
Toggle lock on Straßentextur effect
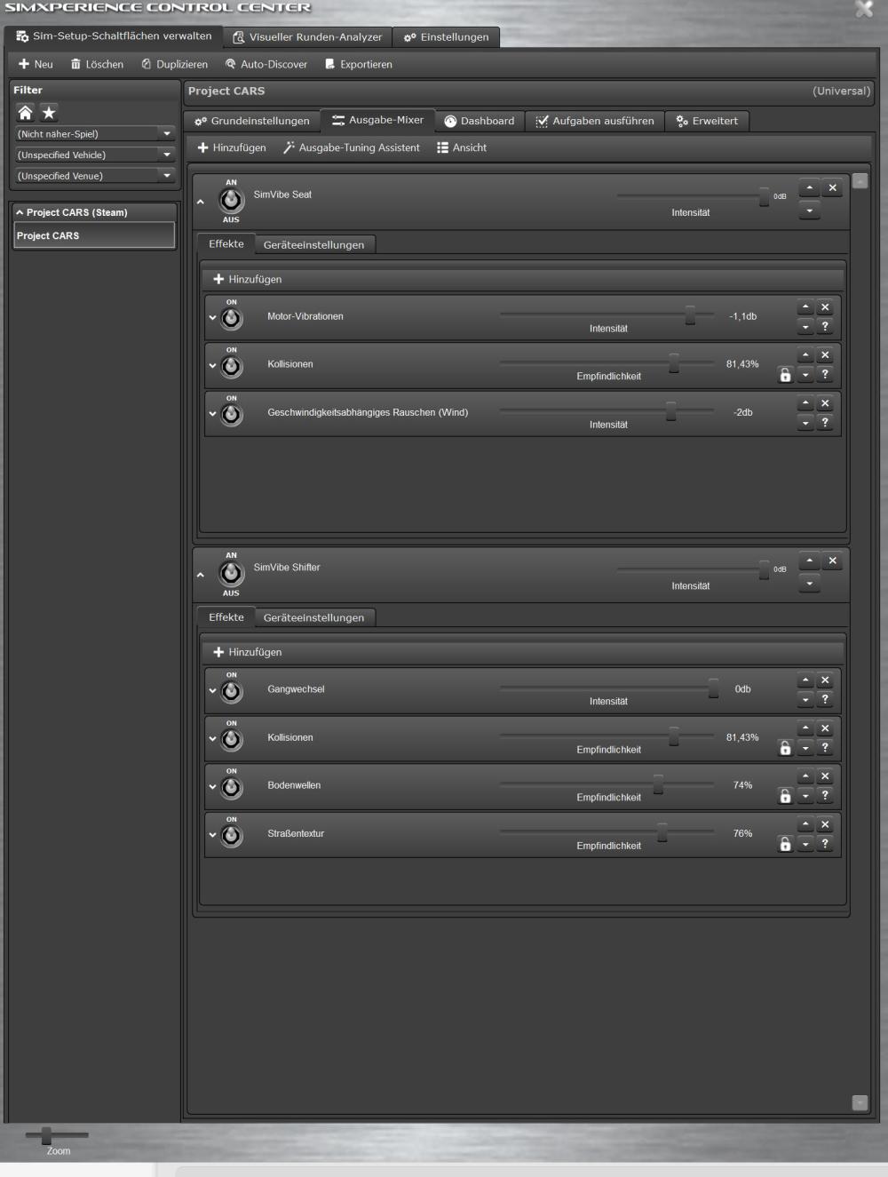(785, 844)
